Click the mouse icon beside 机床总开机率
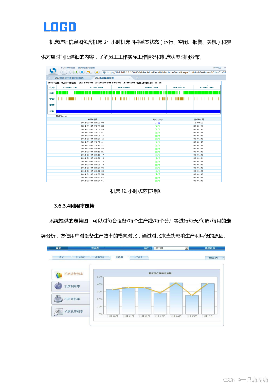 click(58, 312)
